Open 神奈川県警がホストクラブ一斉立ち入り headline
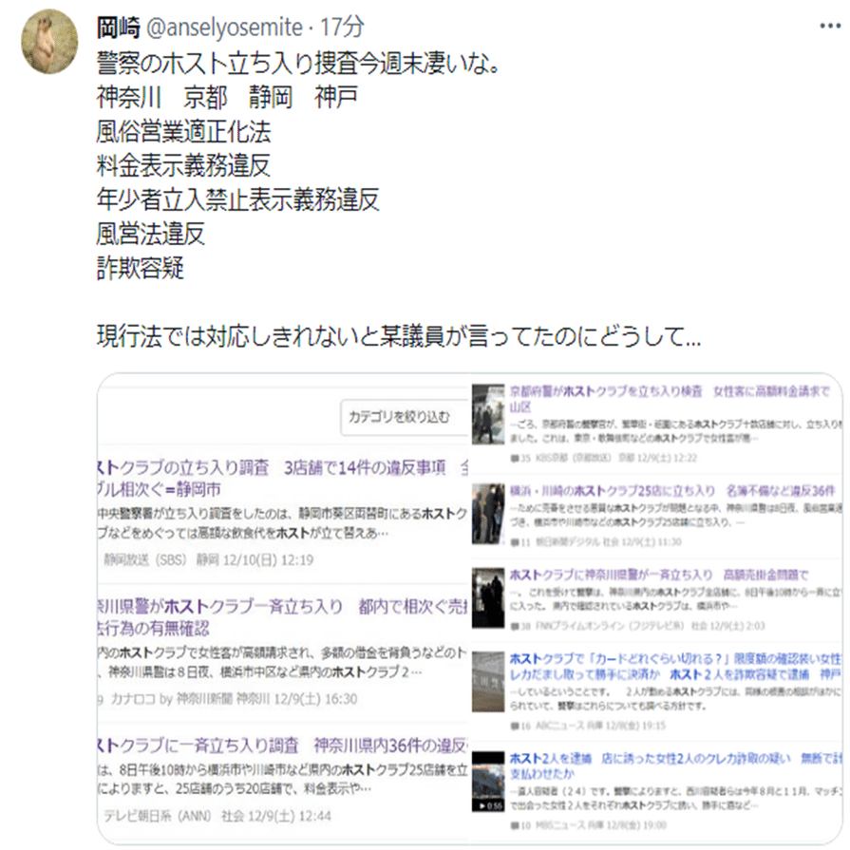The image size is (850, 850). click(282, 617)
